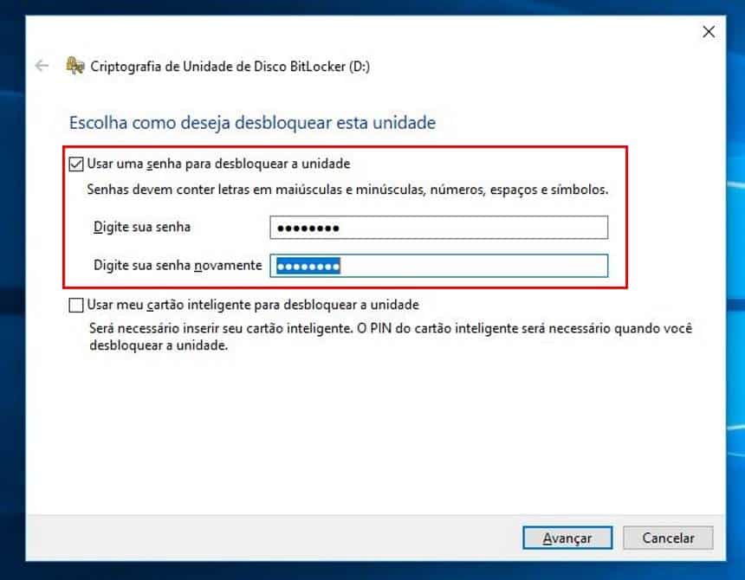
Task: Enable 'Usar uma senha para desbloquear a unidade'
Action: click(74, 163)
